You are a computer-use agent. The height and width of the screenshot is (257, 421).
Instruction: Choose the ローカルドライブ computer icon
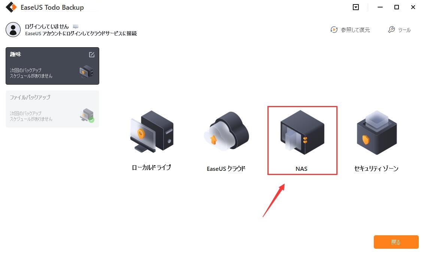152,131
